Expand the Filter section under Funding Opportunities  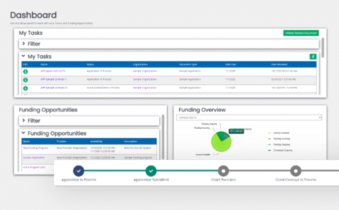click(24, 121)
